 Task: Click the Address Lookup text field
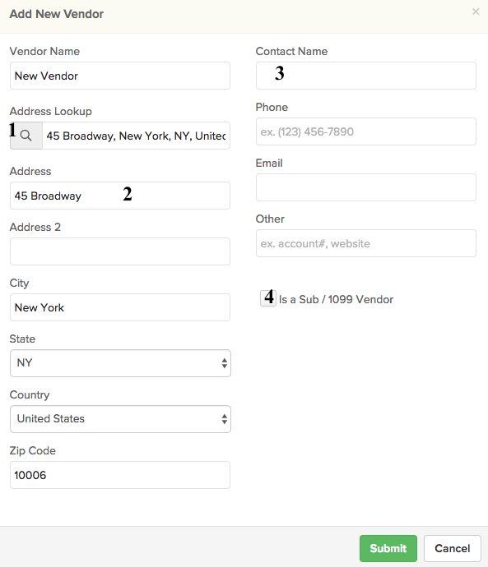pyautogui.click(x=136, y=136)
